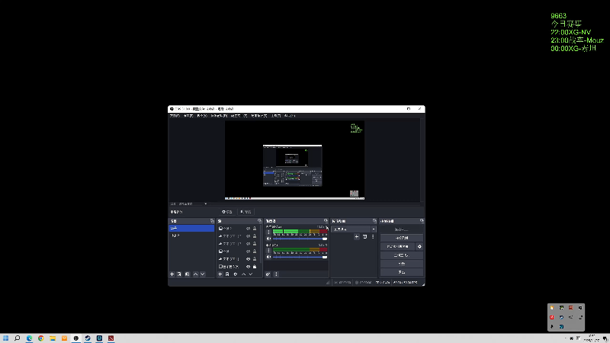Screen dimensions: 610x343
Task: Move selected source up
Action: (244, 274)
